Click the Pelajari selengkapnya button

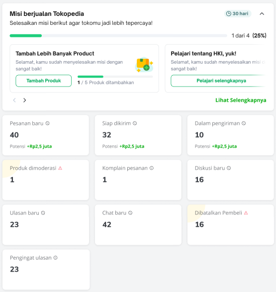pyautogui.click(x=218, y=81)
